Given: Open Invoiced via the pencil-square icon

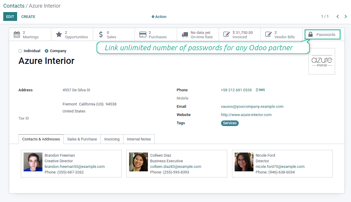Looking at the screenshot, I should coord(226,34).
